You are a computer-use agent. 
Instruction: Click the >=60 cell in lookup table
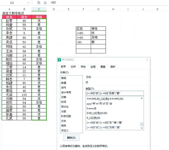tap(83, 37)
